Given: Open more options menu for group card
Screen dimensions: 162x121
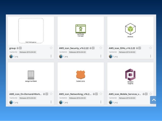Looking at the screenshot, I should coord(51,56).
